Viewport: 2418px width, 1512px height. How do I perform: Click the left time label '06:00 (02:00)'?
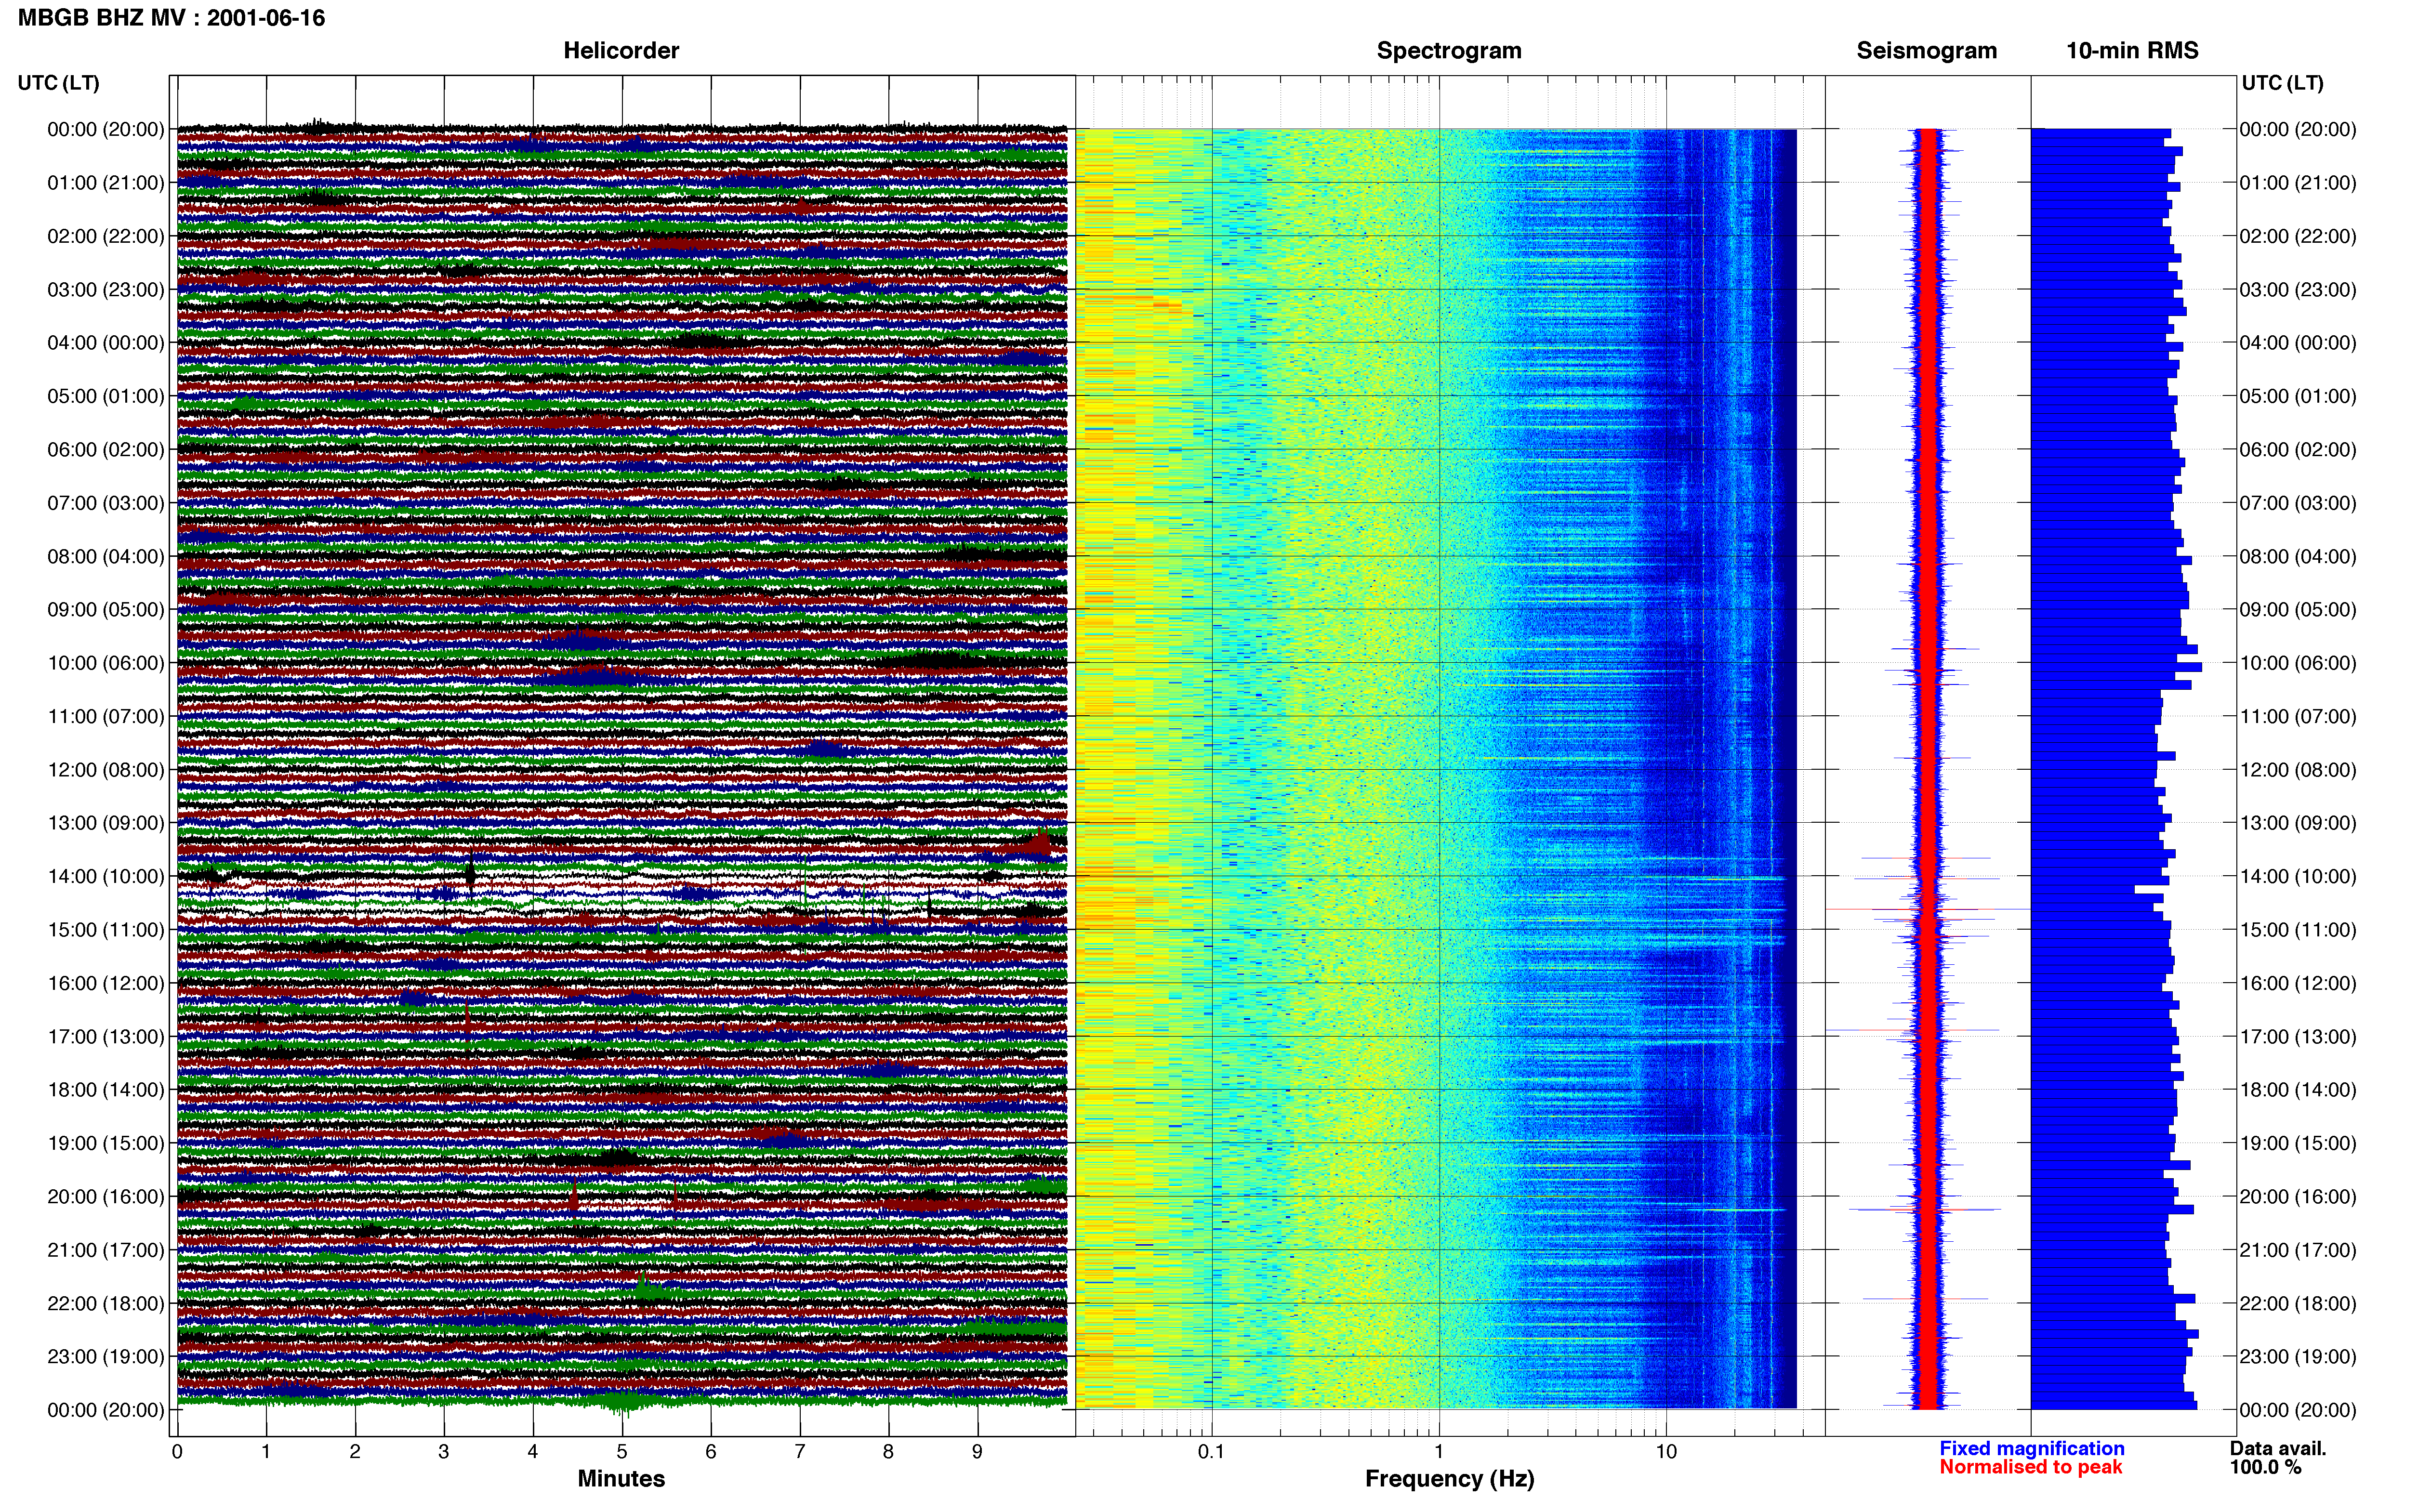(x=106, y=449)
